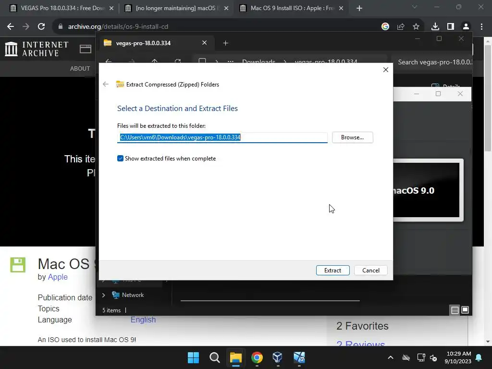Click the Extract button

pos(332,270)
